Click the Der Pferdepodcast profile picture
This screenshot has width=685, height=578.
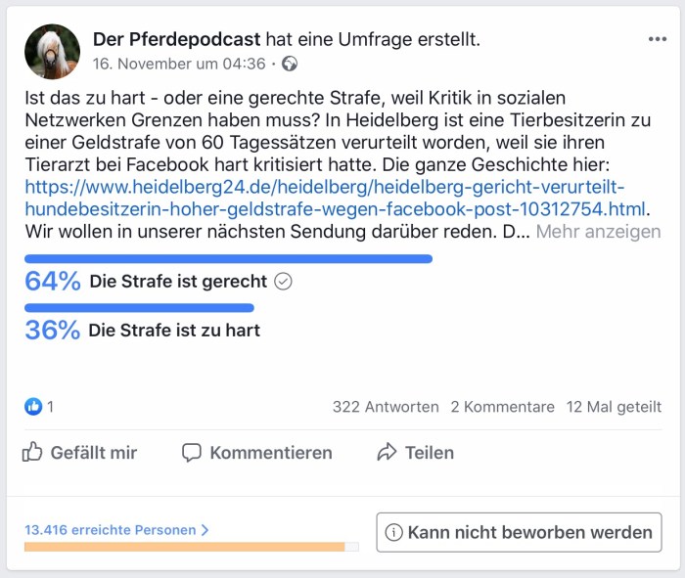[x=52, y=52]
